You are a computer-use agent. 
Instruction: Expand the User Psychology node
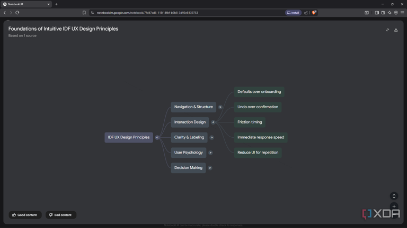point(210,153)
